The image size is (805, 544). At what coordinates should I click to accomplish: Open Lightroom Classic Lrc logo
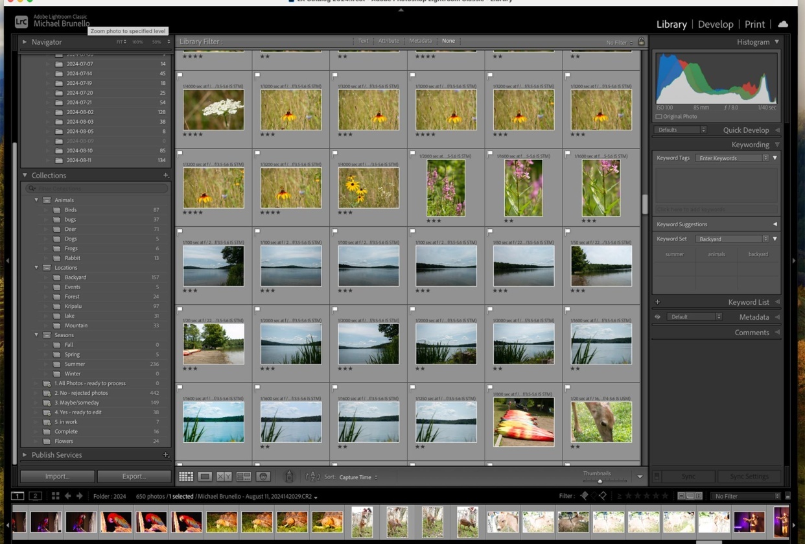pos(21,22)
